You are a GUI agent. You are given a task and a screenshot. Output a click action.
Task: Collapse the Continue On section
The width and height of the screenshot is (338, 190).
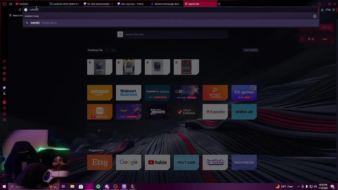113,50
